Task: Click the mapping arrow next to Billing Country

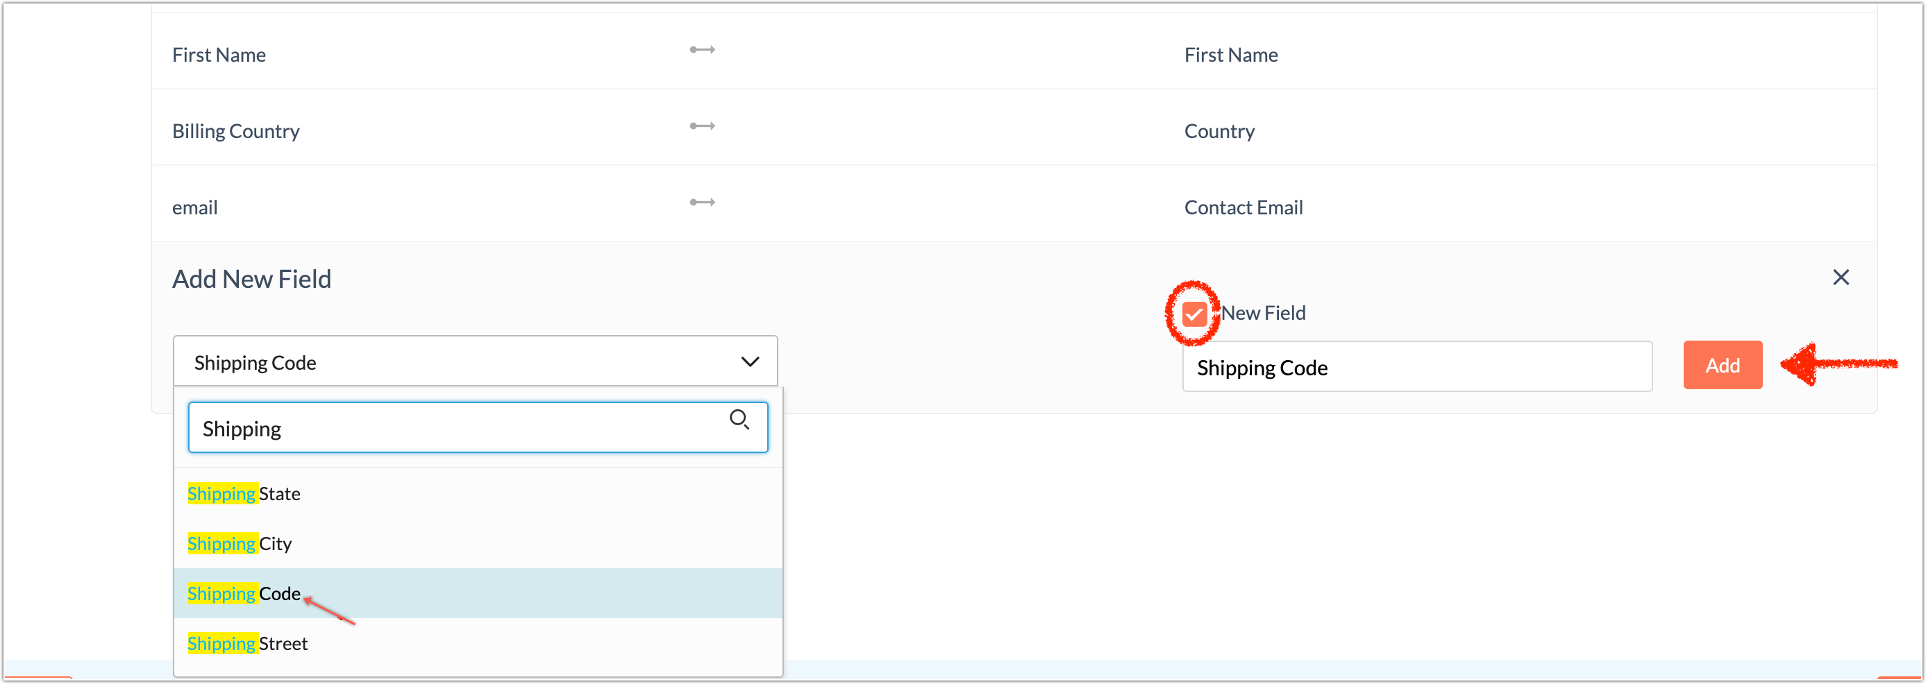Action: pyautogui.click(x=701, y=126)
